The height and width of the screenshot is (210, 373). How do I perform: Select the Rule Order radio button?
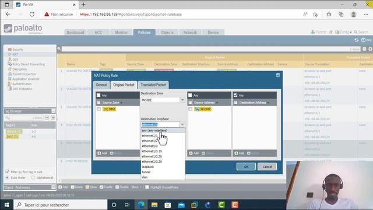tap(8, 177)
